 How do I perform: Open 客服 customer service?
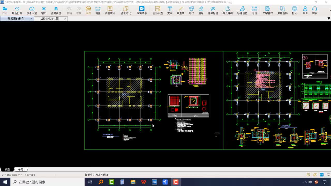coord(315,10)
